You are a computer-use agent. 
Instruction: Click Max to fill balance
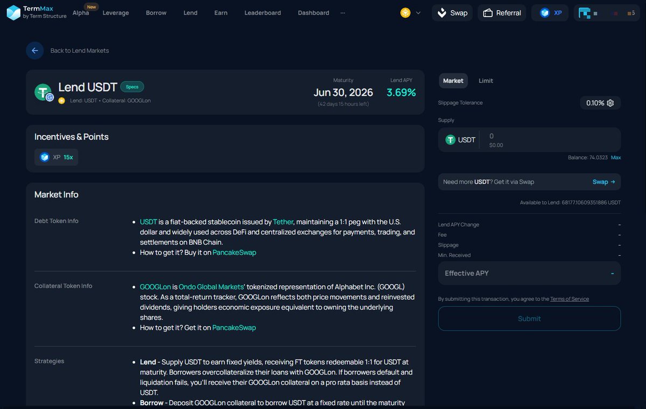(x=616, y=158)
